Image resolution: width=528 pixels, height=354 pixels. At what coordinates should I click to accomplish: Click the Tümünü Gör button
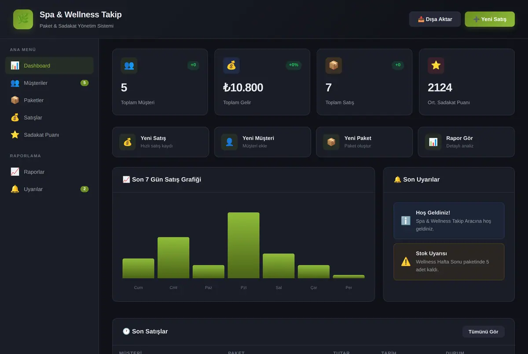click(483, 332)
